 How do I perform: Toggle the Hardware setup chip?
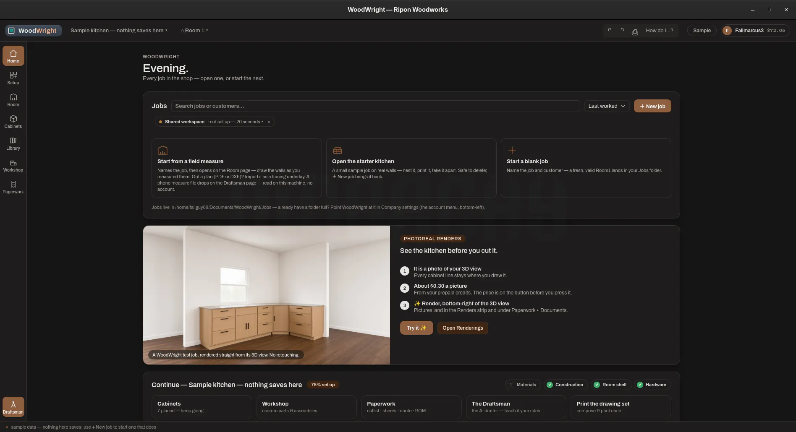(x=652, y=385)
